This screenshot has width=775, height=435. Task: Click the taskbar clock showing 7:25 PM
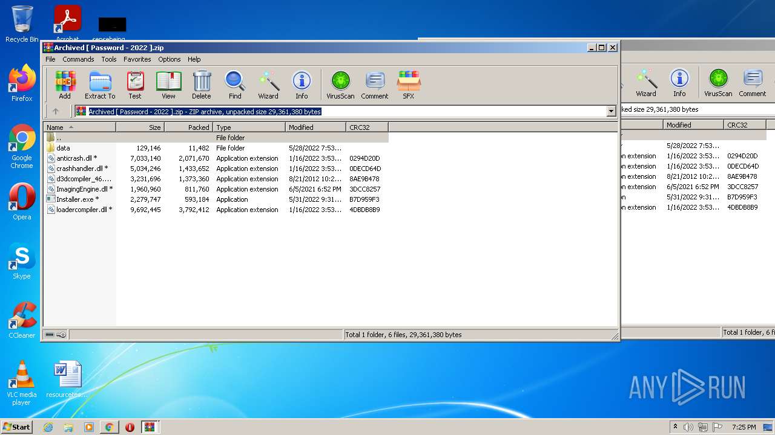(x=744, y=427)
